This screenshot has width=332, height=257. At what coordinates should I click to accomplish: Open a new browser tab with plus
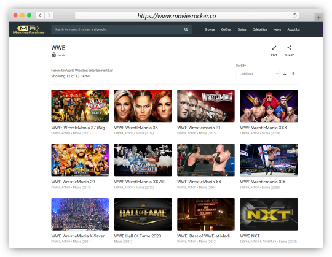click(x=318, y=18)
